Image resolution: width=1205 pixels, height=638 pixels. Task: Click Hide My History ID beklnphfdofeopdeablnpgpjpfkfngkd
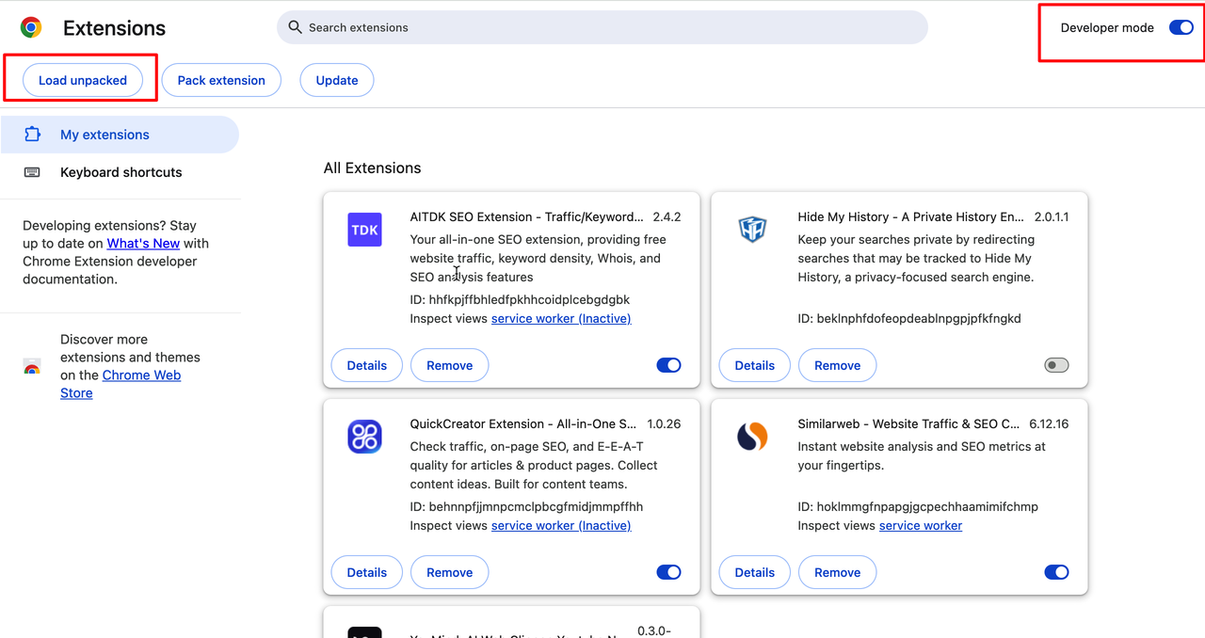click(909, 318)
